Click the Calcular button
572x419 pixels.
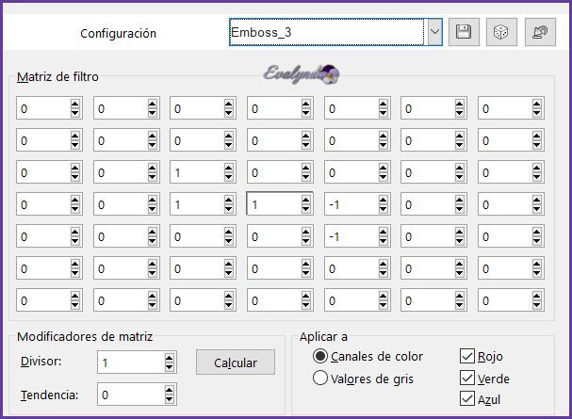[236, 363]
